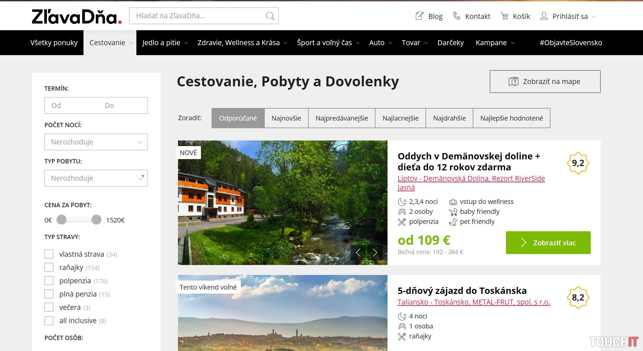Click the 9,2 rating badge
643x351 pixels.
[578, 163]
